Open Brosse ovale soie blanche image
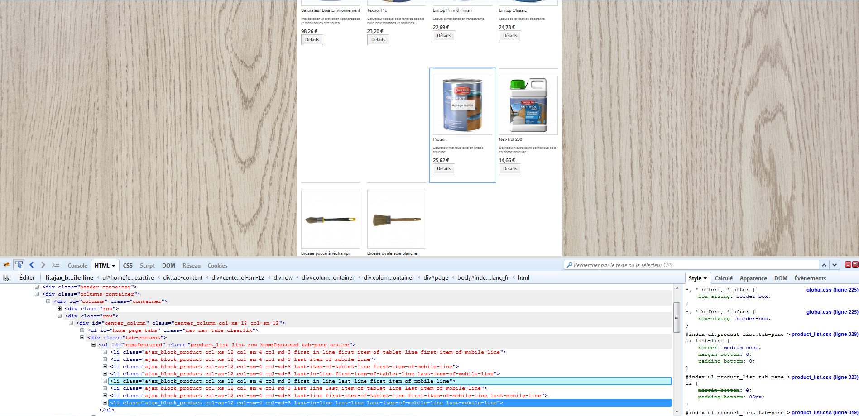The height and width of the screenshot is (416, 859). pos(396,219)
